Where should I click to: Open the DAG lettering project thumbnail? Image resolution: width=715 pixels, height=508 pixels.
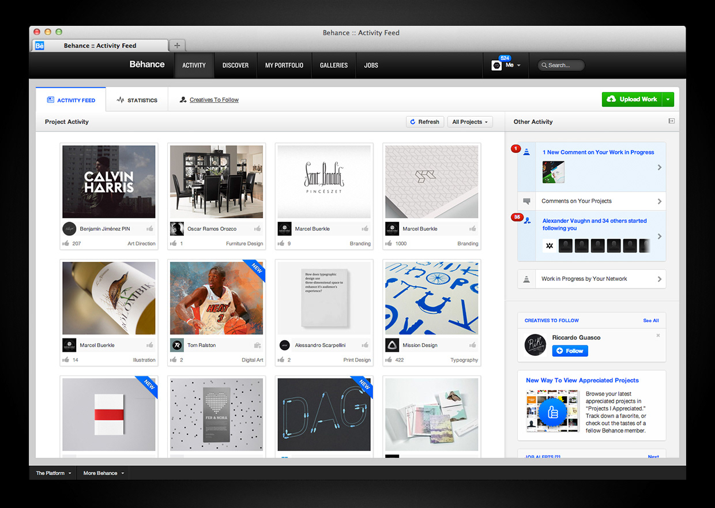(x=325, y=415)
